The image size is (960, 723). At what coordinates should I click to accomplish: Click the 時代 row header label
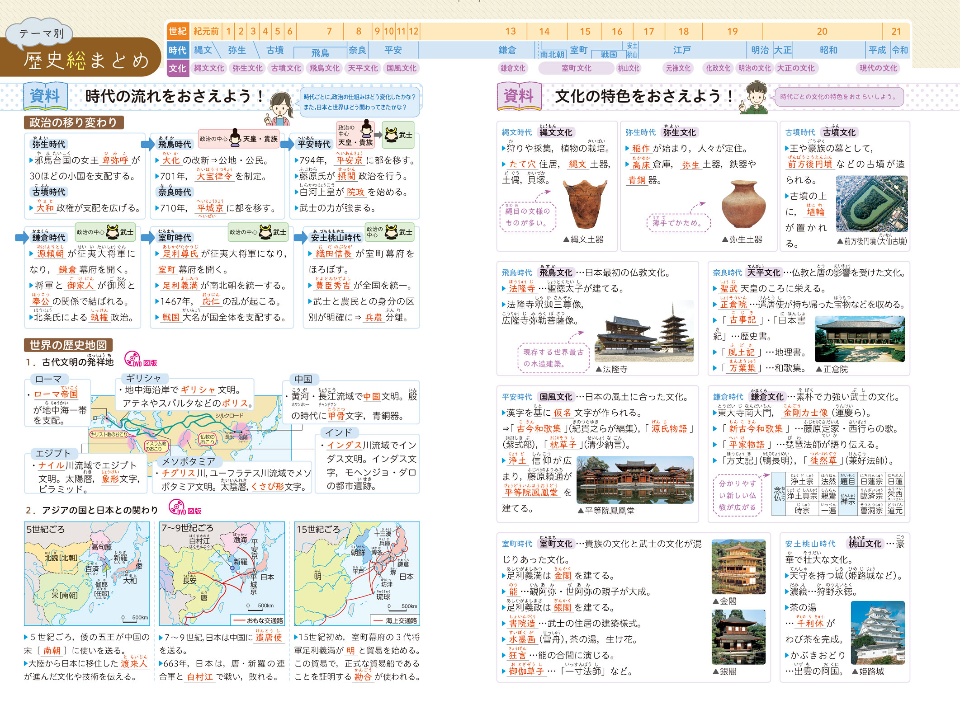coord(178,50)
